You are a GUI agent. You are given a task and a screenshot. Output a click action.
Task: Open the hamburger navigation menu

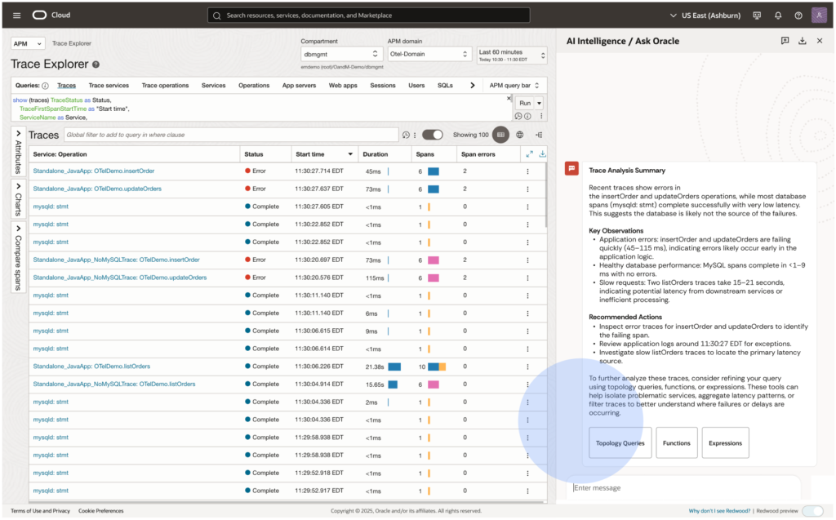pyautogui.click(x=17, y=15)
